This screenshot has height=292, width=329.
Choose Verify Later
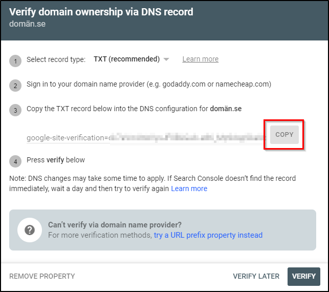(x=256, y=276)
